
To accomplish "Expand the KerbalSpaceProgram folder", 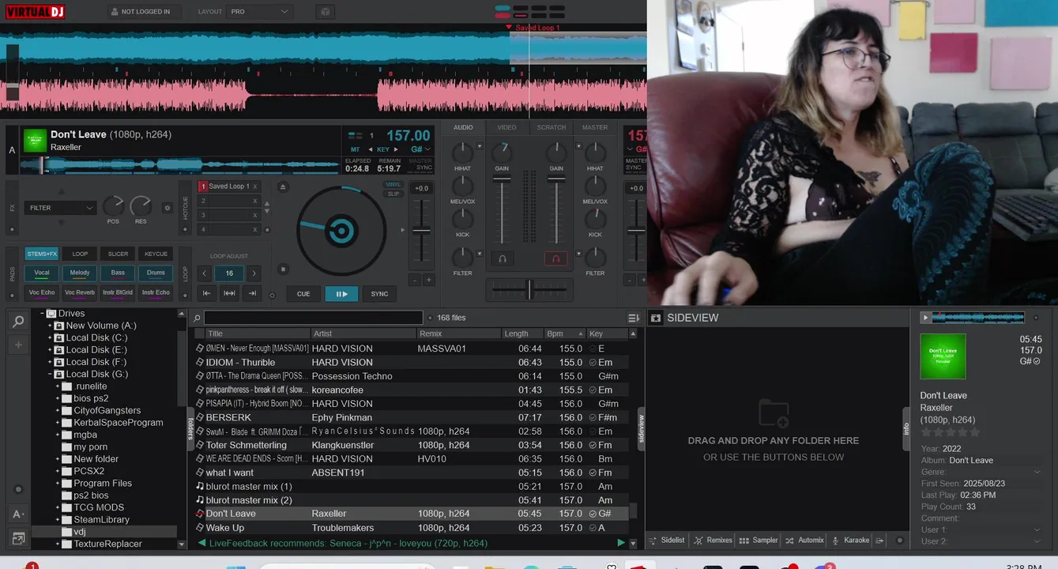I will pyautogui.click(x=58, y=423).
